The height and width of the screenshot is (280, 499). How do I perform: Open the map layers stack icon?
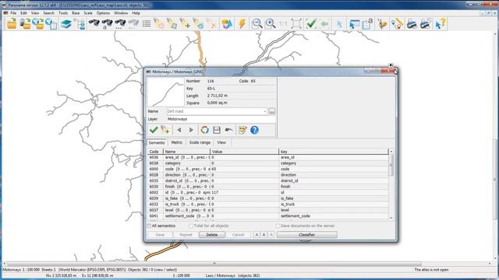coord(65,24)
